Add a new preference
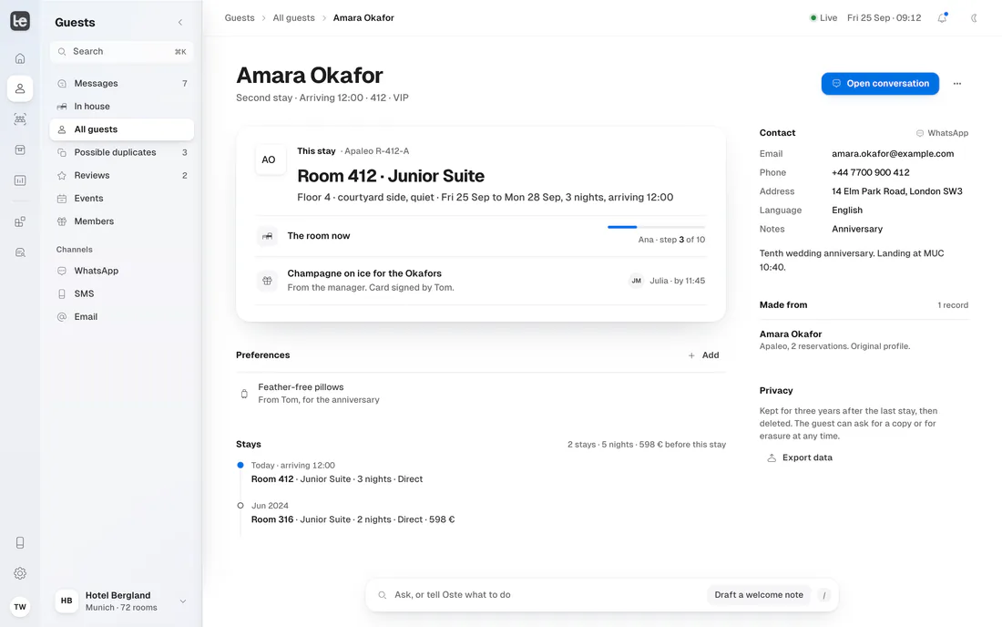 pyautogui.click(x=703, y=355)
